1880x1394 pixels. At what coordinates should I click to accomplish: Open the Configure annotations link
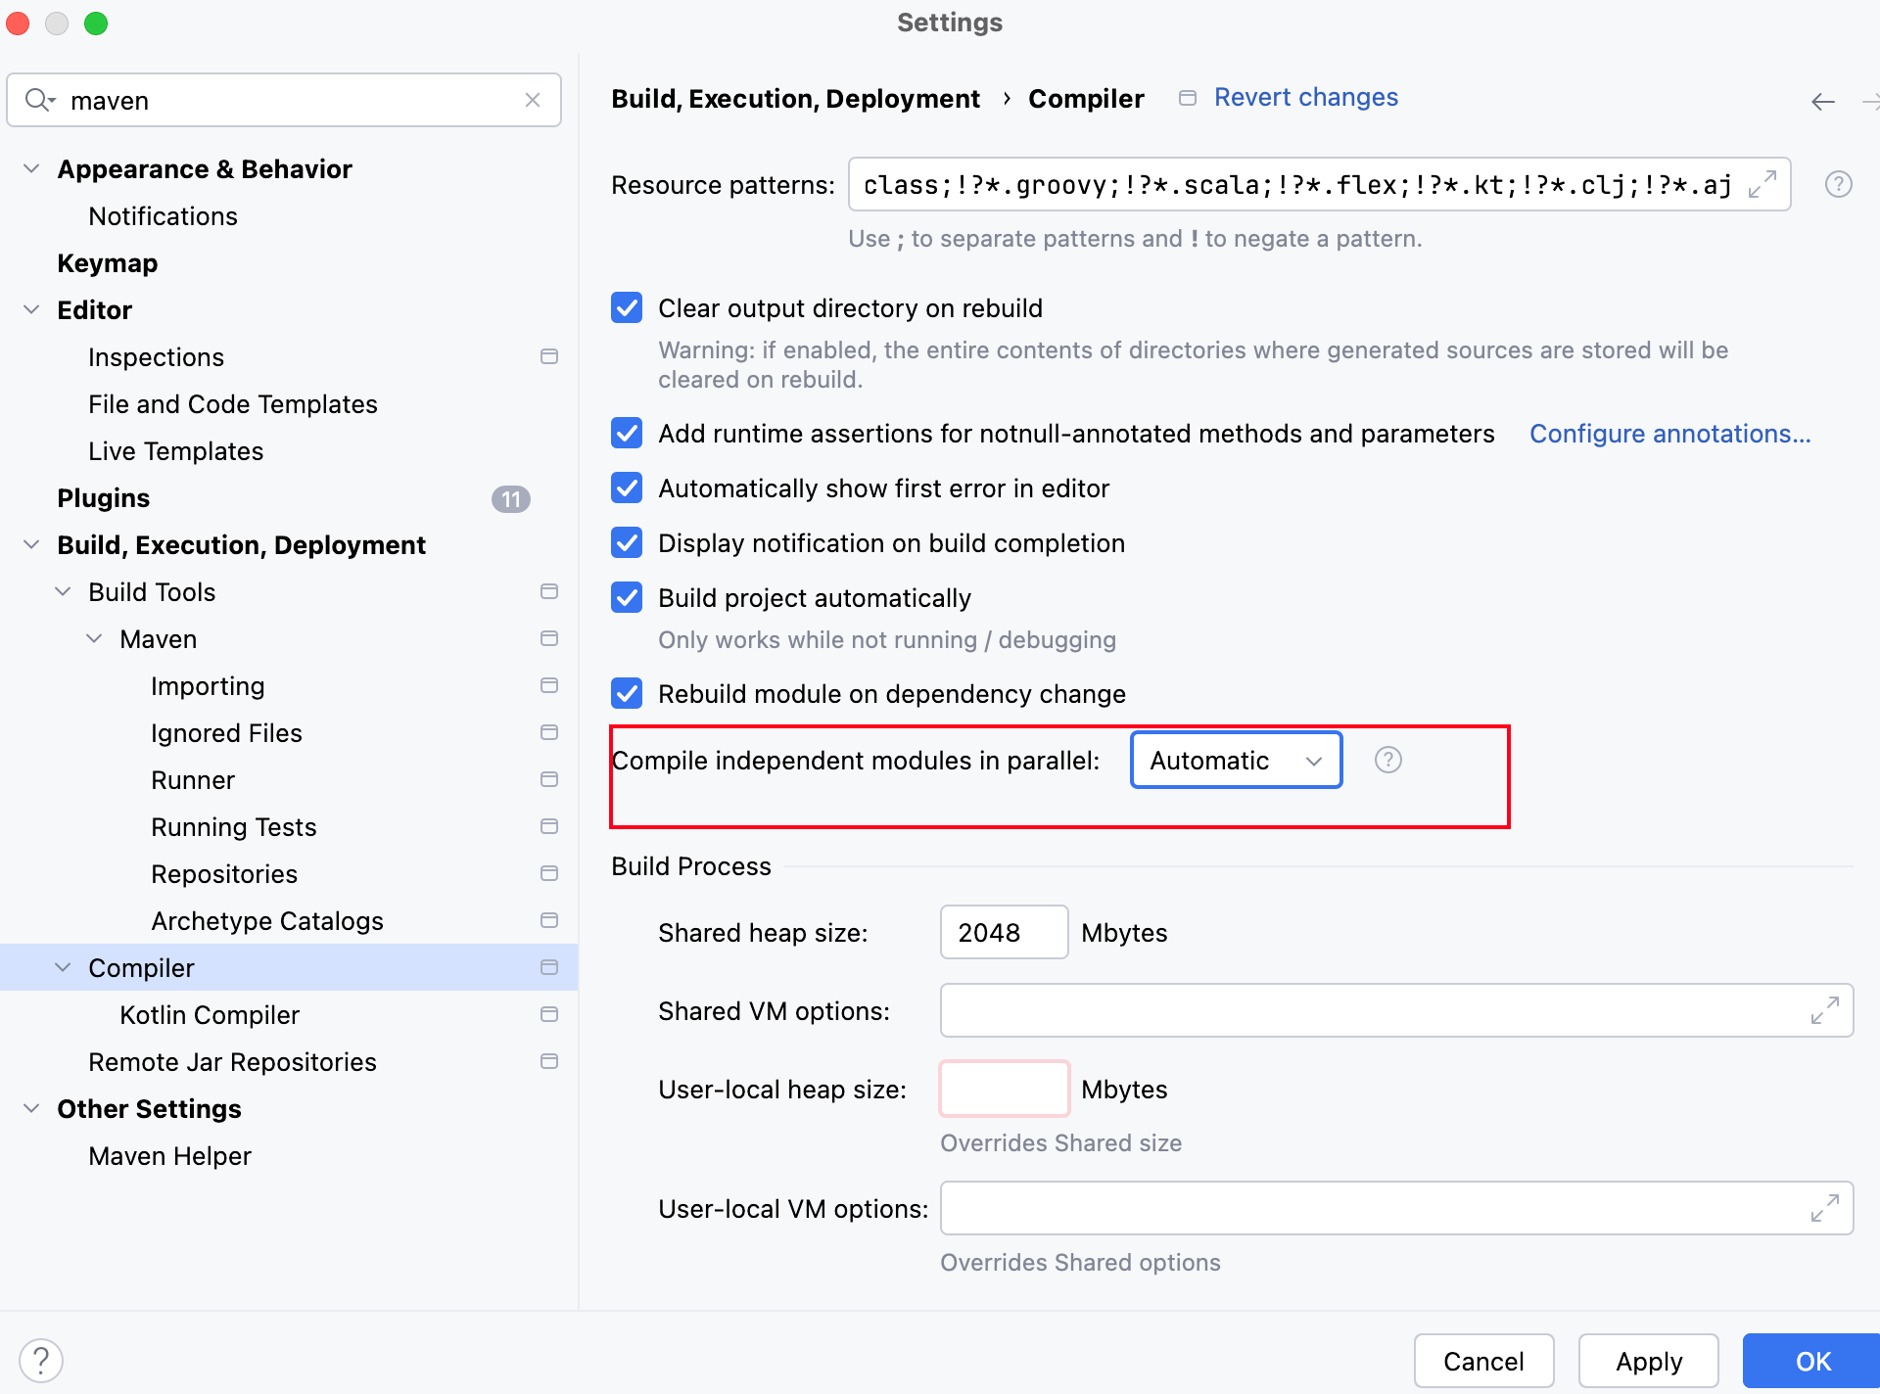tap(1669, 434)
